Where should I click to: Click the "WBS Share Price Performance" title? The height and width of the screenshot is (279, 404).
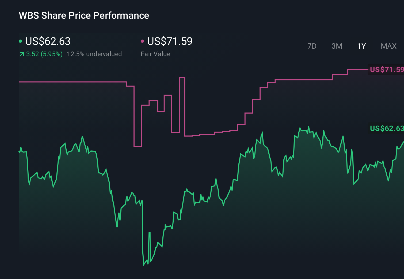pyautogui.click(x=84, y=15)
